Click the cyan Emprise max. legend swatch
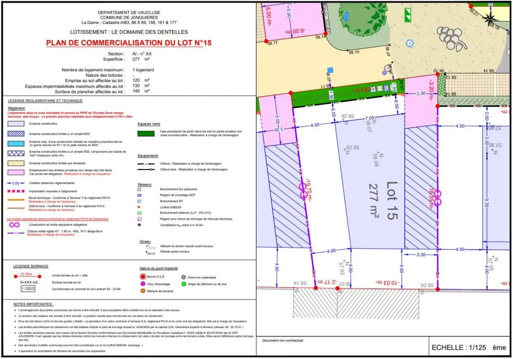513x359 pixels. (x=18, y=144)
